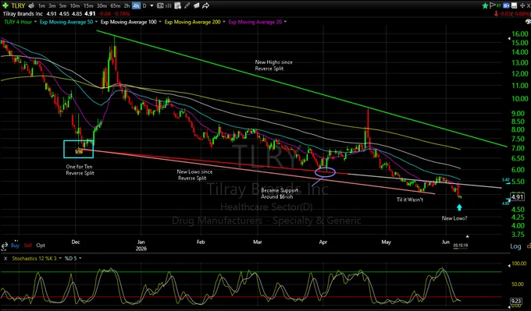The width and height of the screenshot is (531, 311).
Task: Click the four-arrow move window icon
Action: pyautogui.click(x=522, y=5)
